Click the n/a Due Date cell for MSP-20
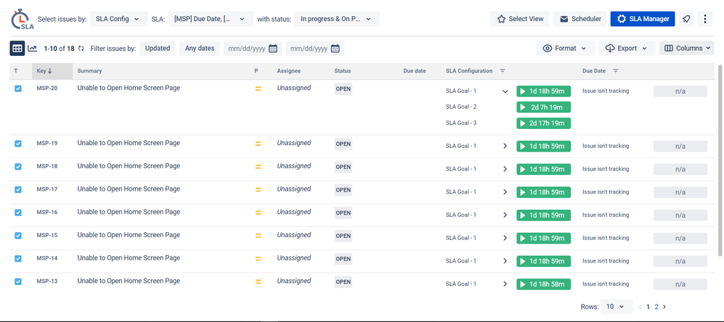 coord(680,91)
